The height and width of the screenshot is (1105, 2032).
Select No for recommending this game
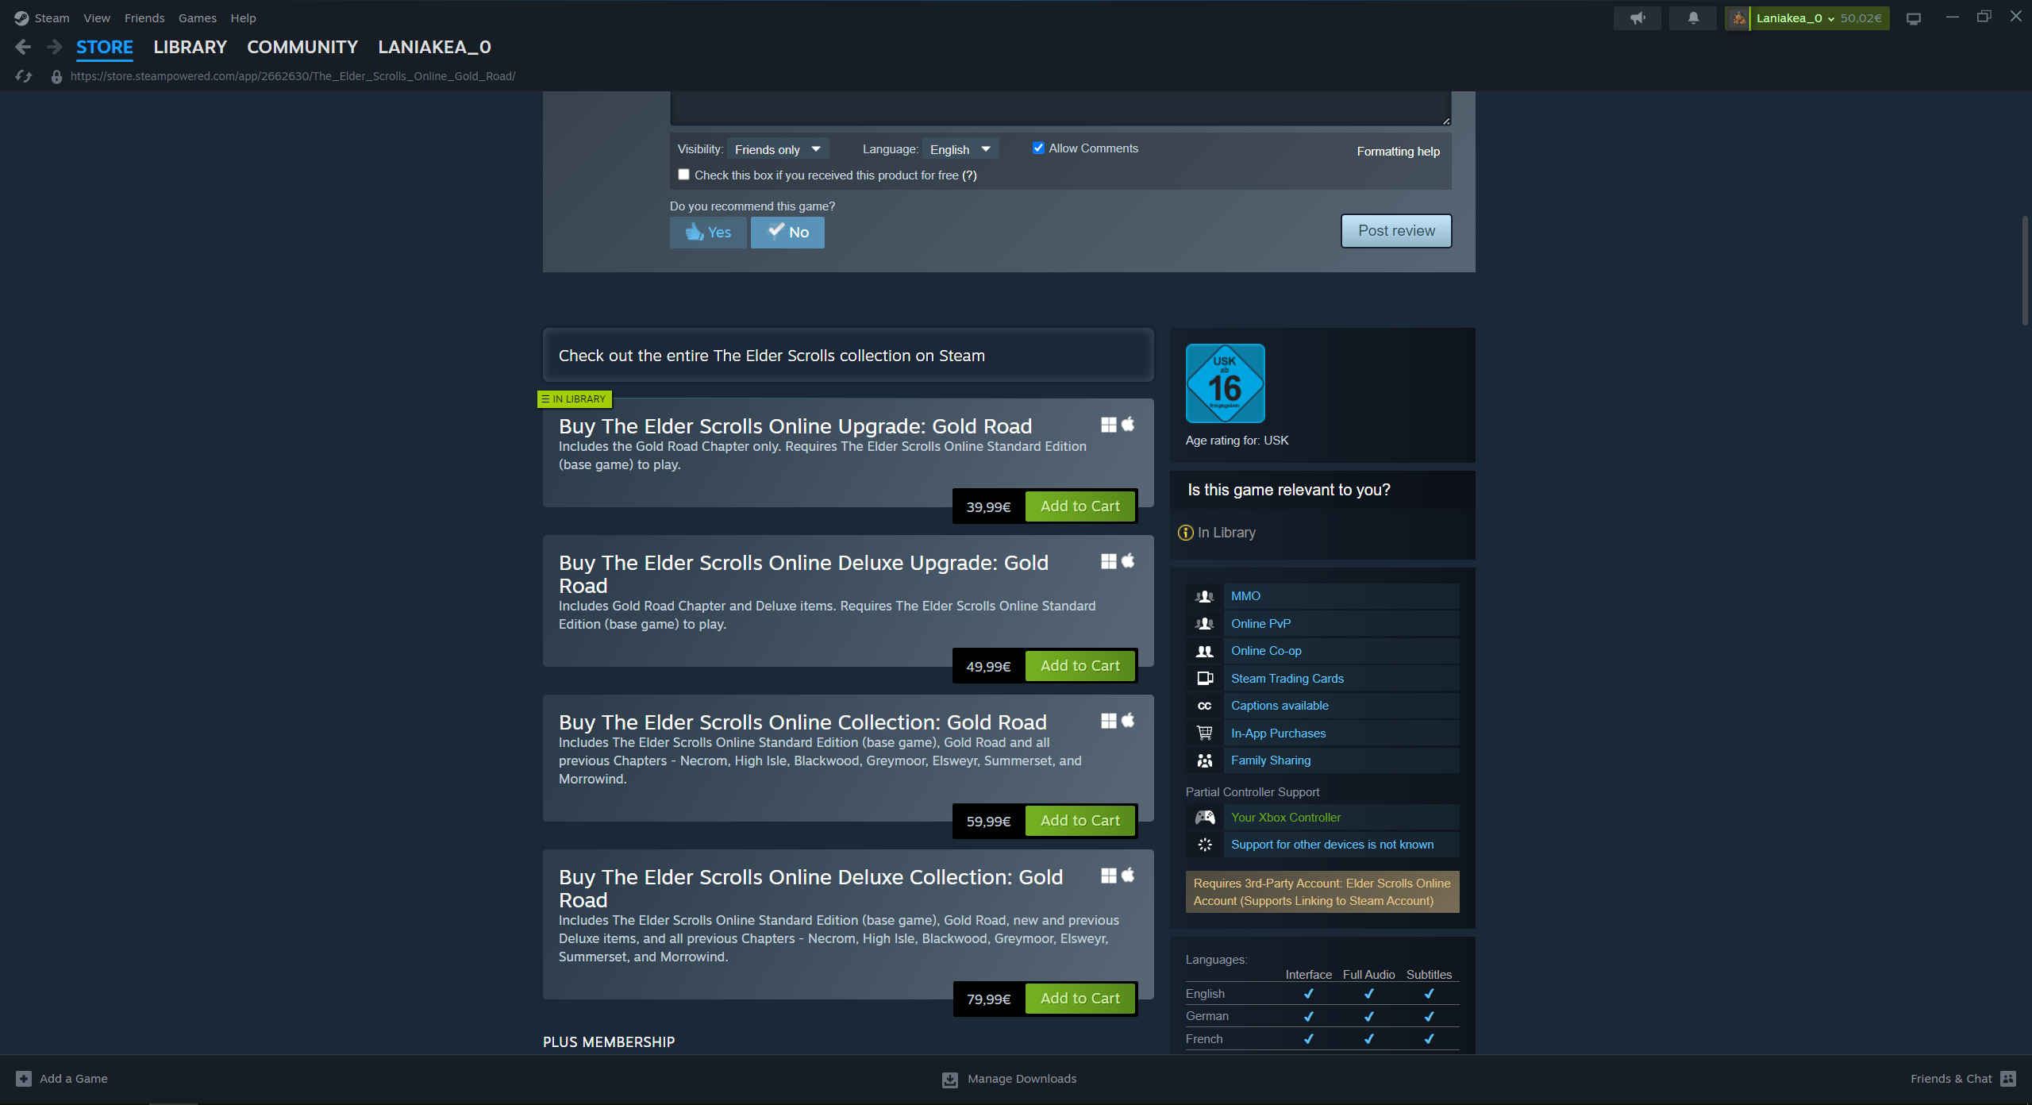click(x=787, y=233)
